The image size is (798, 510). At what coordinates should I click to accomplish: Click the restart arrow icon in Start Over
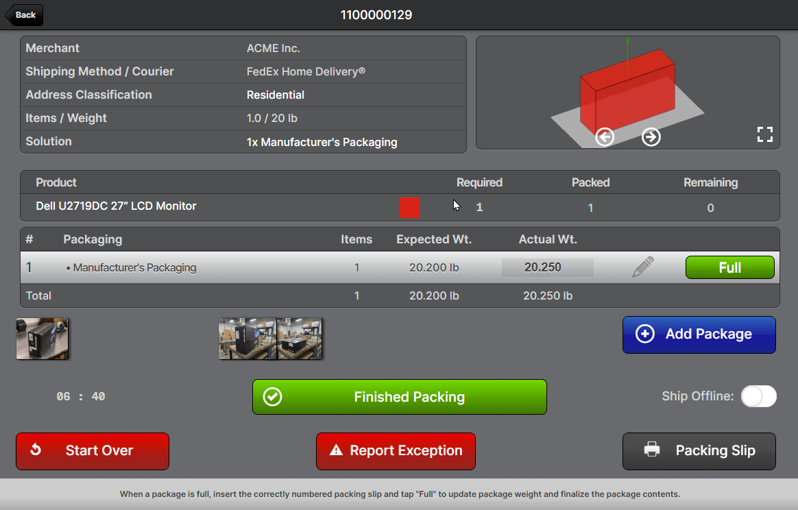click(x=36, y=450)
